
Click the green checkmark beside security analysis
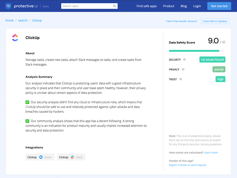point(27,102)
